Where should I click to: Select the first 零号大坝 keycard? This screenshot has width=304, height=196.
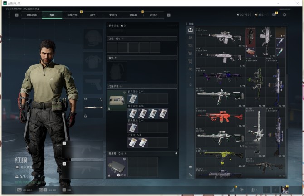[132, 113]
